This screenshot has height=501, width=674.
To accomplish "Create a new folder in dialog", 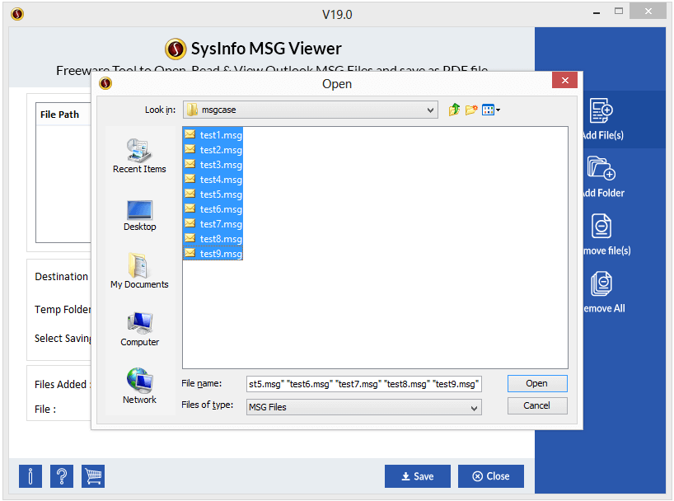I will (471, 110).
